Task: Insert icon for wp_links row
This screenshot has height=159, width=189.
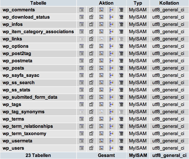Action: [x=111, y=39]
